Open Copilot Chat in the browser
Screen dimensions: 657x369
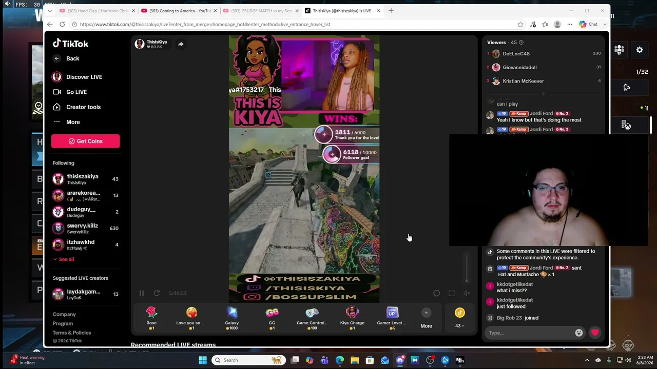pyautogui.click(x=589, y=25)
